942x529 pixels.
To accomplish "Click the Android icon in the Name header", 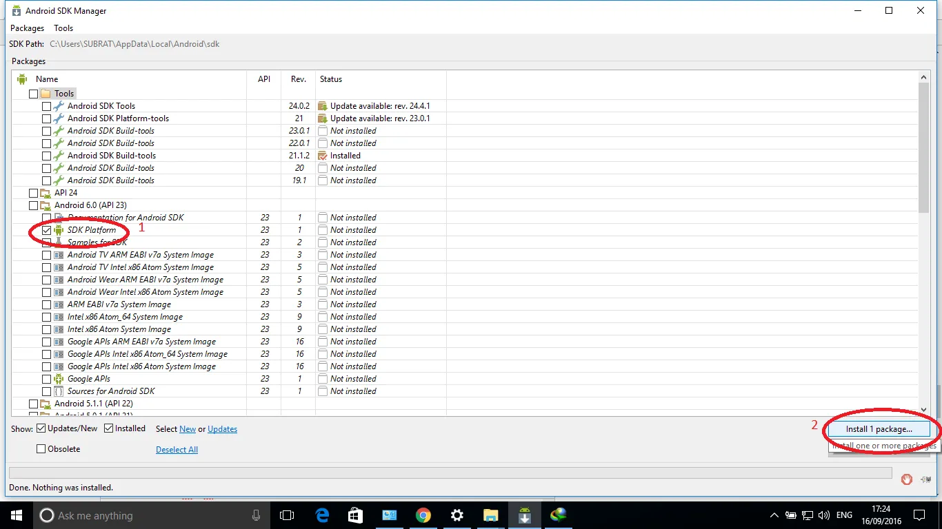I will 22,79.
